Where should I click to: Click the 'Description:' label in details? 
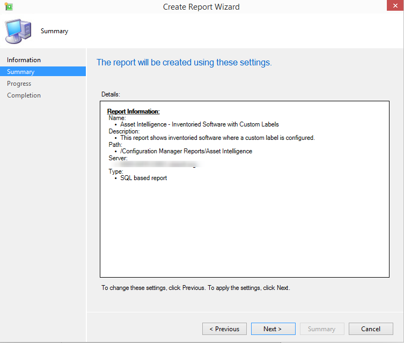124,131
